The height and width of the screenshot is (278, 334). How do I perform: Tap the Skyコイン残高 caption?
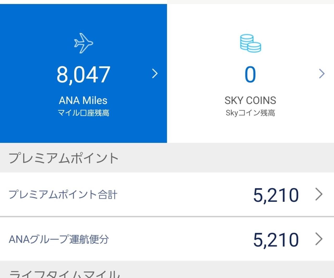tap(250, 113)
